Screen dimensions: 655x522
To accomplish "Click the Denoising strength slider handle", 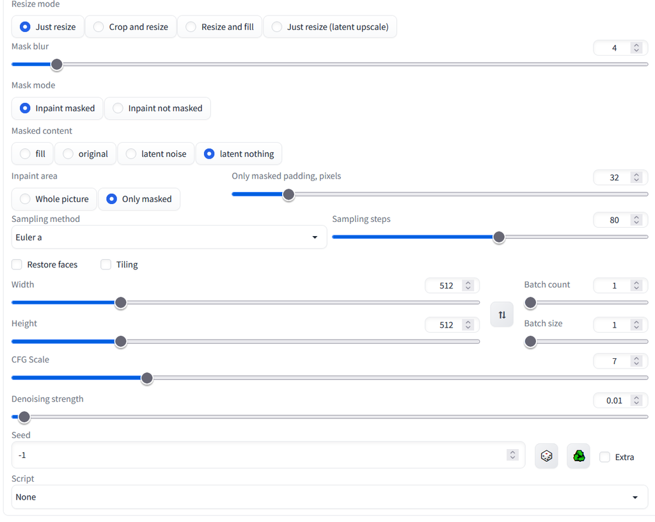I will click(24, 417).
